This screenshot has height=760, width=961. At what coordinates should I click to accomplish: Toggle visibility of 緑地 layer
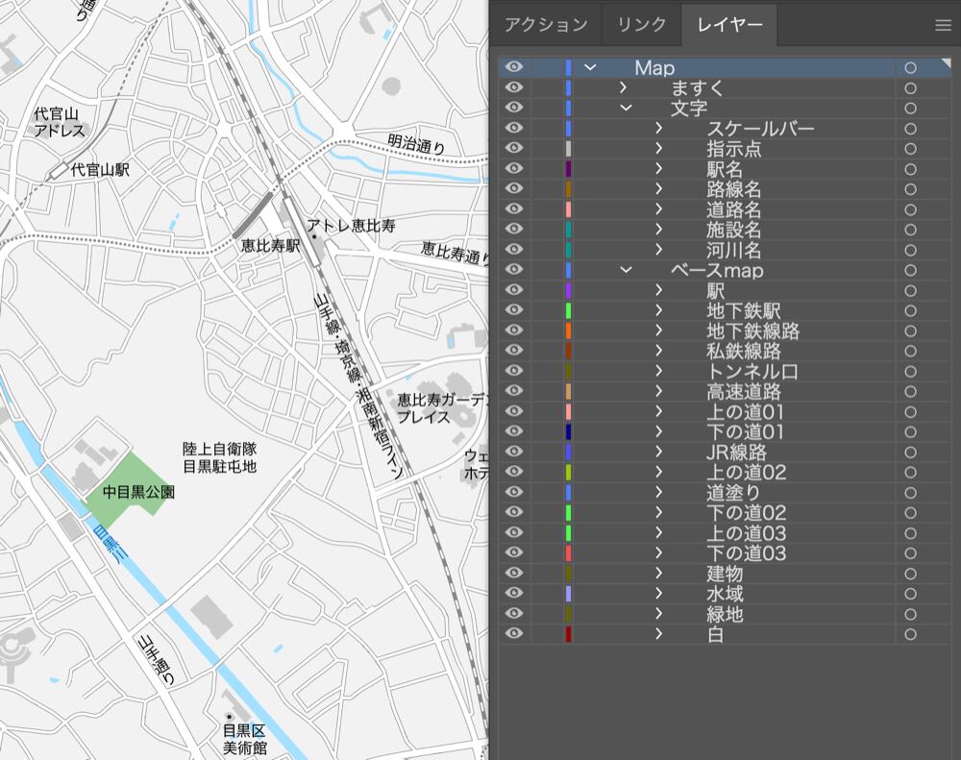tap(514, 613)
